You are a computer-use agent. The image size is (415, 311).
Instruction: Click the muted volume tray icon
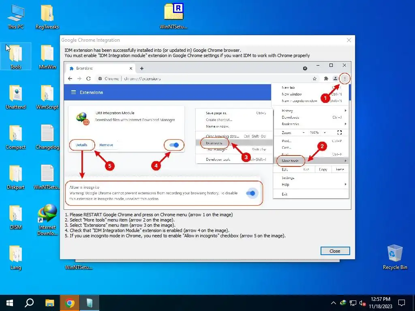pos(362,303)
